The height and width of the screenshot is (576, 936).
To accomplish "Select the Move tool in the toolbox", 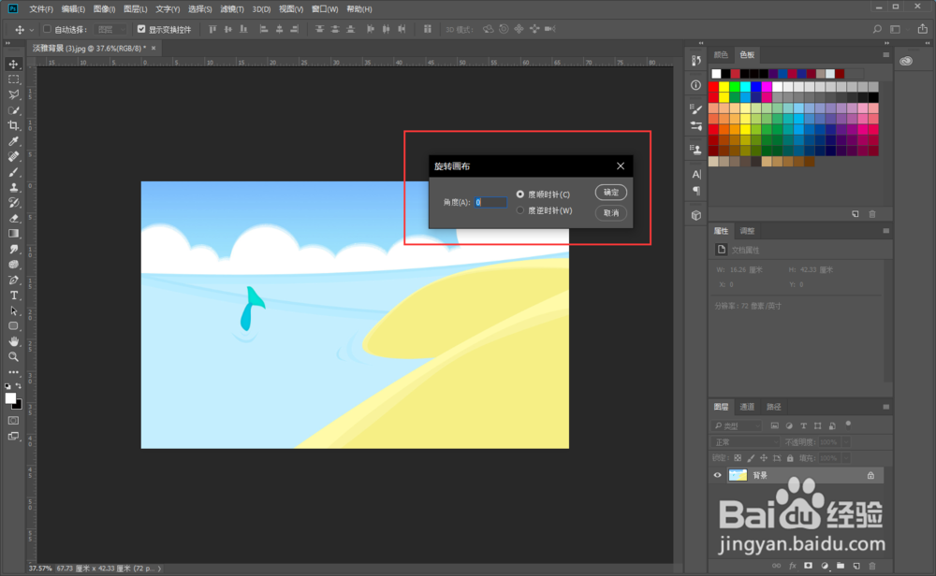I will pos(13,64).
